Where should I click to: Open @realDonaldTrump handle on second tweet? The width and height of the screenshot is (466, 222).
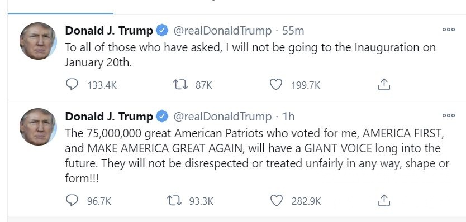222,117
